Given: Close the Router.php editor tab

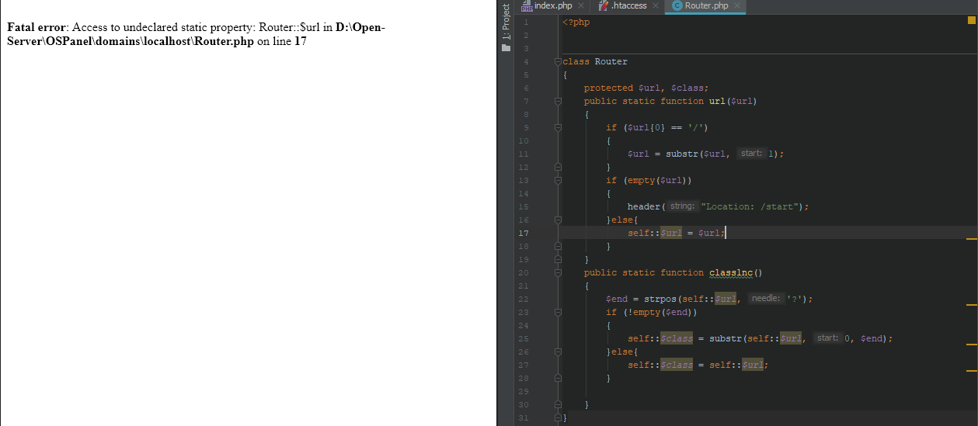Looking at the screenshot, I should point(736,6).
